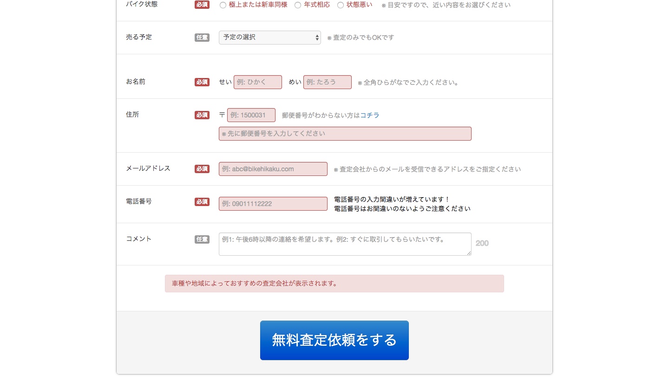This screenshot has width=669, height=381.
Task: Select the 状態悪い radio button
Action: coord(341,5)
